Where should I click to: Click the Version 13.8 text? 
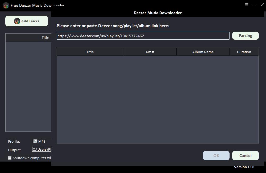tap(244, 167)
